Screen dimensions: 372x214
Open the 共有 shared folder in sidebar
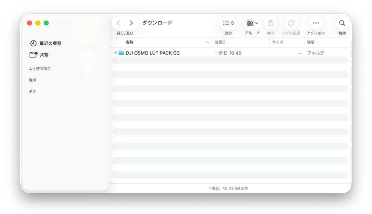(x=39, y=55)
